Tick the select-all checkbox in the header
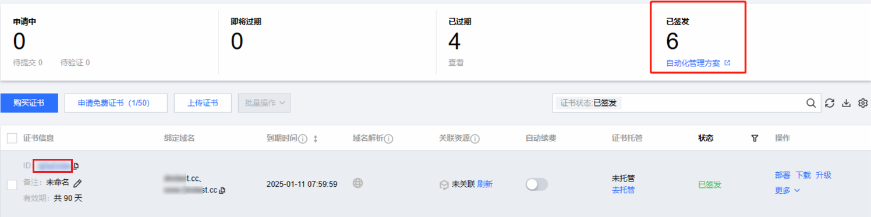 pyautogui.click(x=12, y=138)
